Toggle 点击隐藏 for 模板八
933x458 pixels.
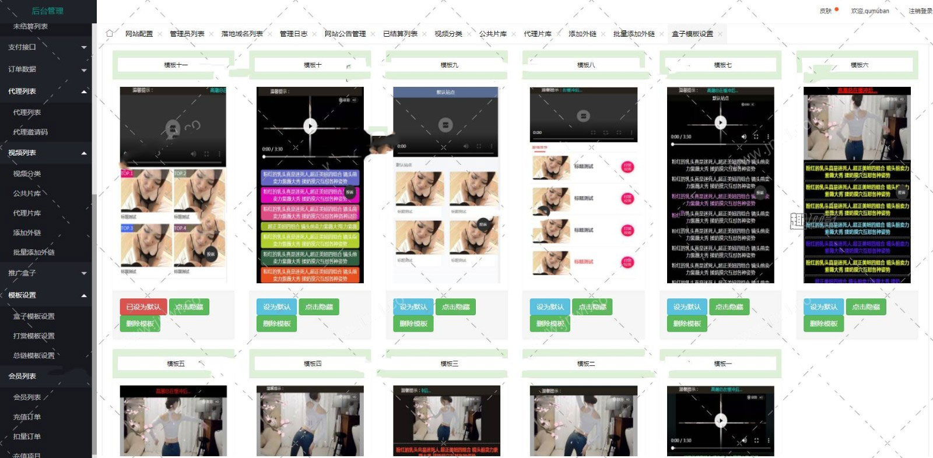tap(592, 307)
